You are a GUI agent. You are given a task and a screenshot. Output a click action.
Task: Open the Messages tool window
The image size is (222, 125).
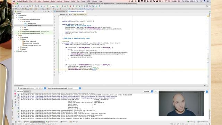(x=74, y=122)
